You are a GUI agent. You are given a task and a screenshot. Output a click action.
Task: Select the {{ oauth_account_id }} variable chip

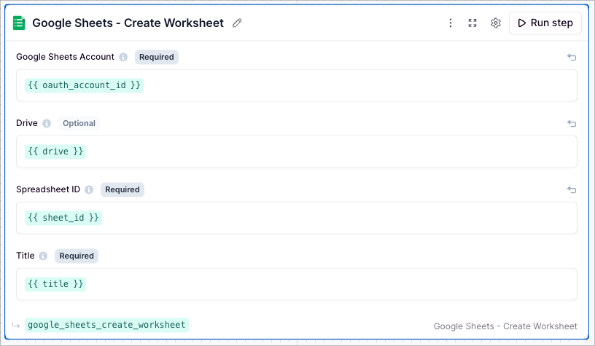(x=85, y=85)
